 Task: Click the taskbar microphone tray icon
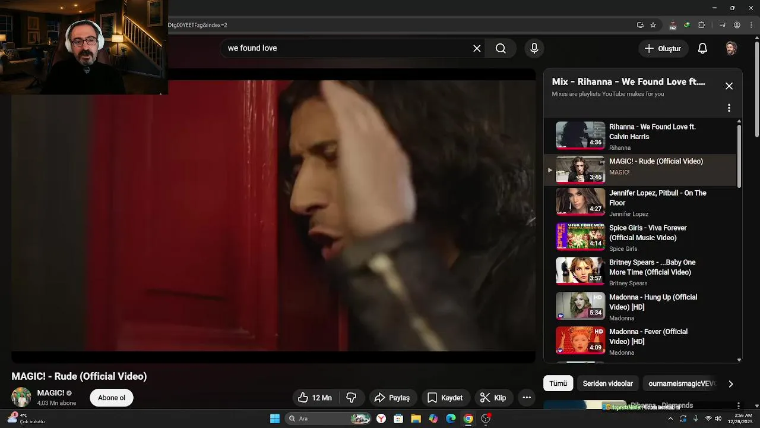[696, 418]
